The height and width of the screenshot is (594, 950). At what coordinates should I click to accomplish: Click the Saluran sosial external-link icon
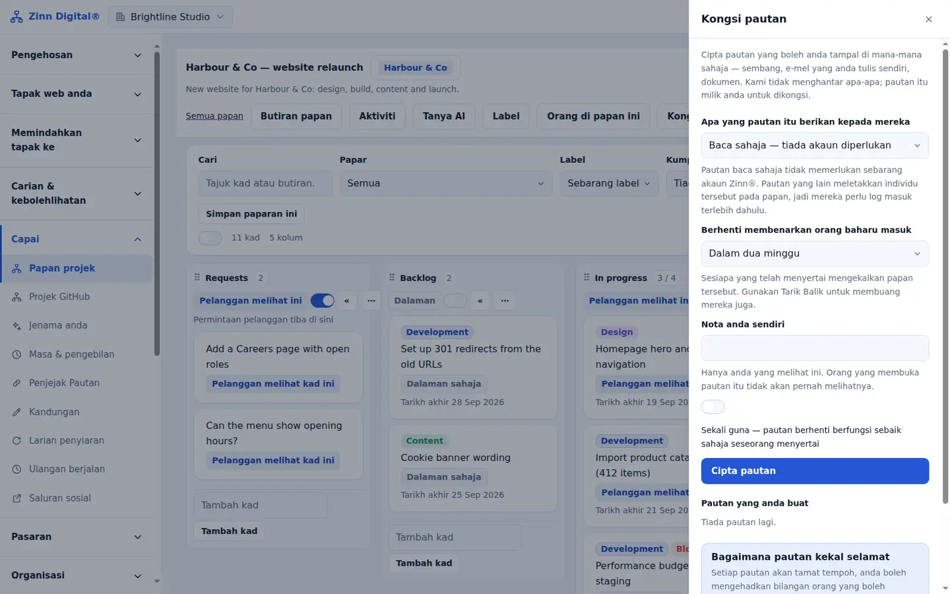coord(16,498)
